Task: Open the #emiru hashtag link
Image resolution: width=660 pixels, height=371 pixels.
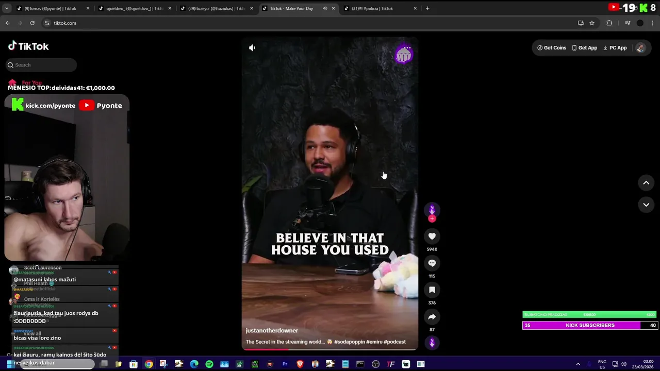Action: (374, 342)
